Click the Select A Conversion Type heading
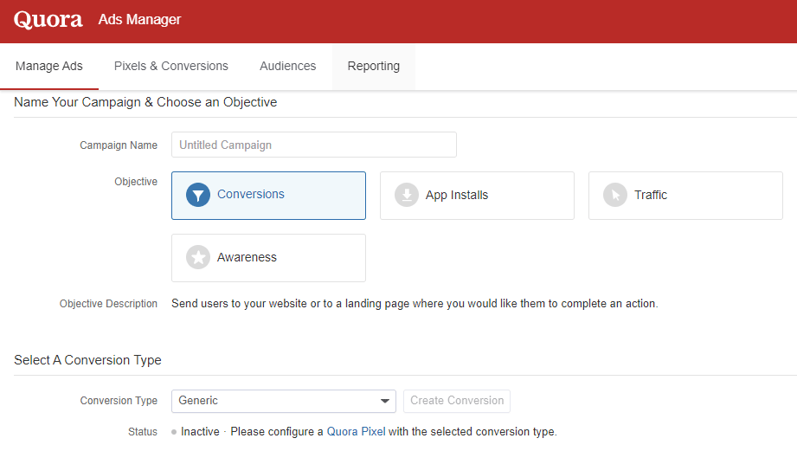 pyautogui.click(x=87, y=360)
